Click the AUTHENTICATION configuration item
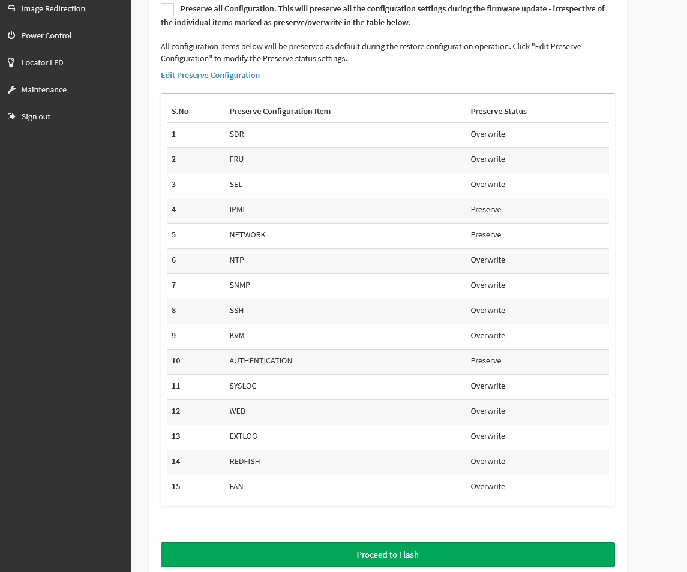 pos(260,361)
